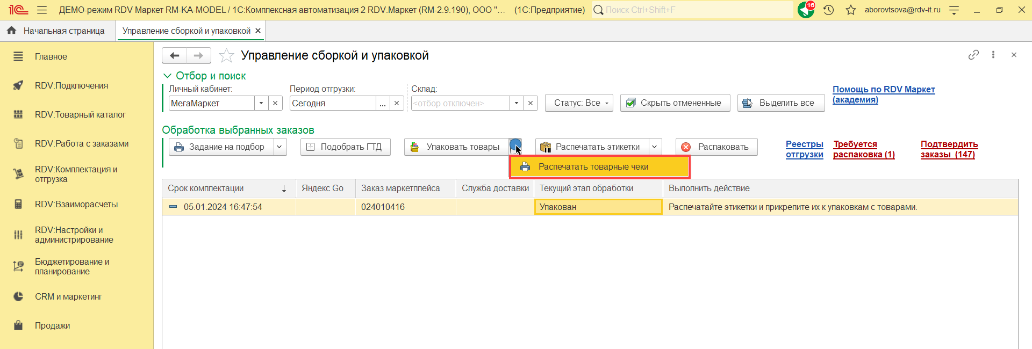Open the 1C main menu hamburger icon

pos(42,10)
